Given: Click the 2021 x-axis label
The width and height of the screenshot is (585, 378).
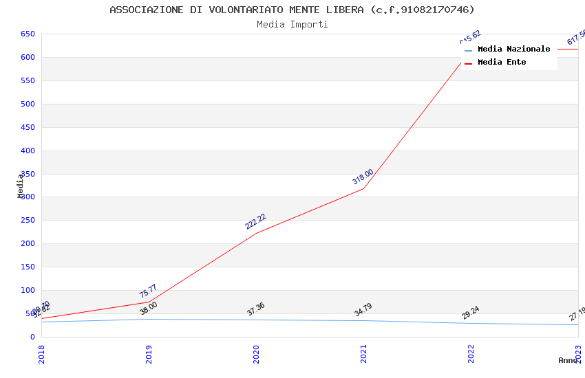Looking at the screenshot, I should pos(364,355).
